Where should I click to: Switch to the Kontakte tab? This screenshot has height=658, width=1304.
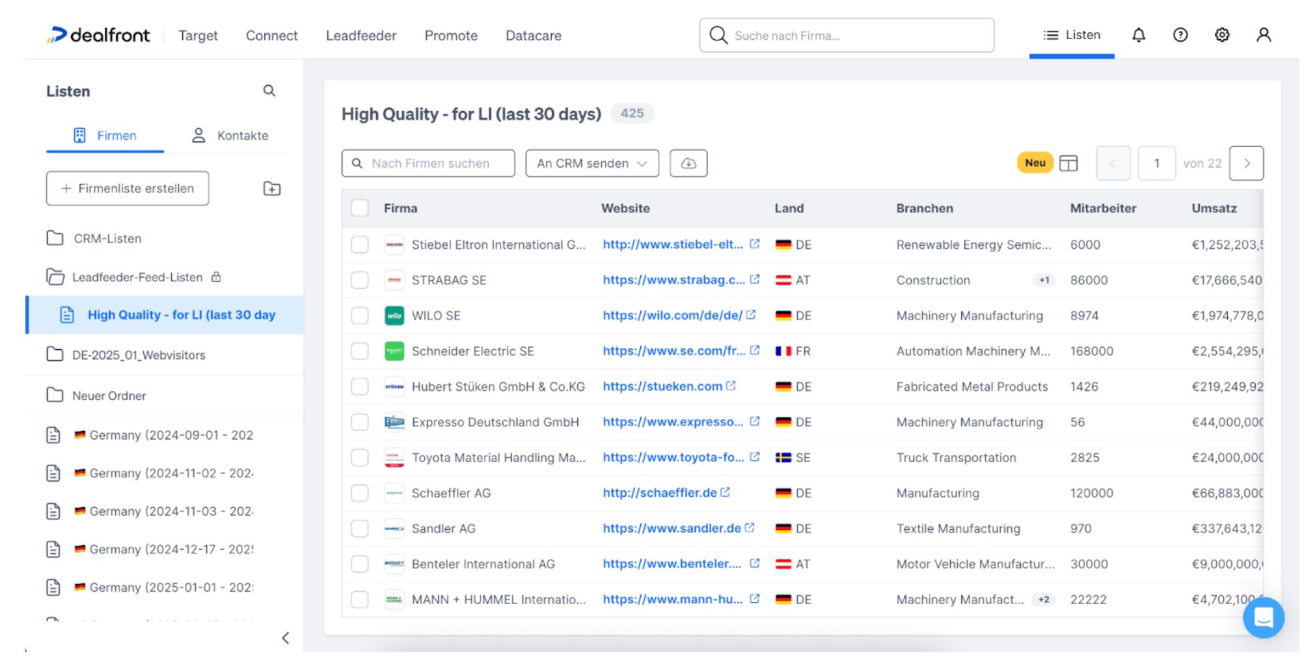pos(229,135)
